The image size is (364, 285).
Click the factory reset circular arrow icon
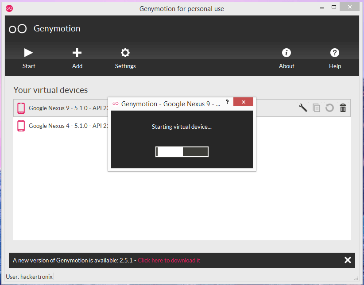[329, 108]
